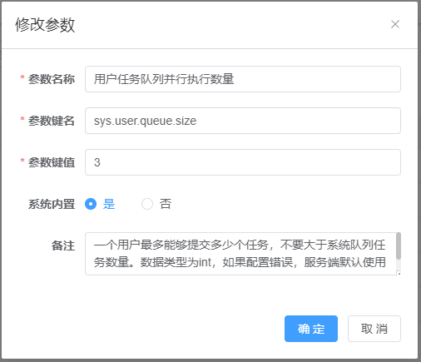Click the 参数名称 field label
Image resolution: width=421 pixels, height=362 pixels.
point(52,79)
